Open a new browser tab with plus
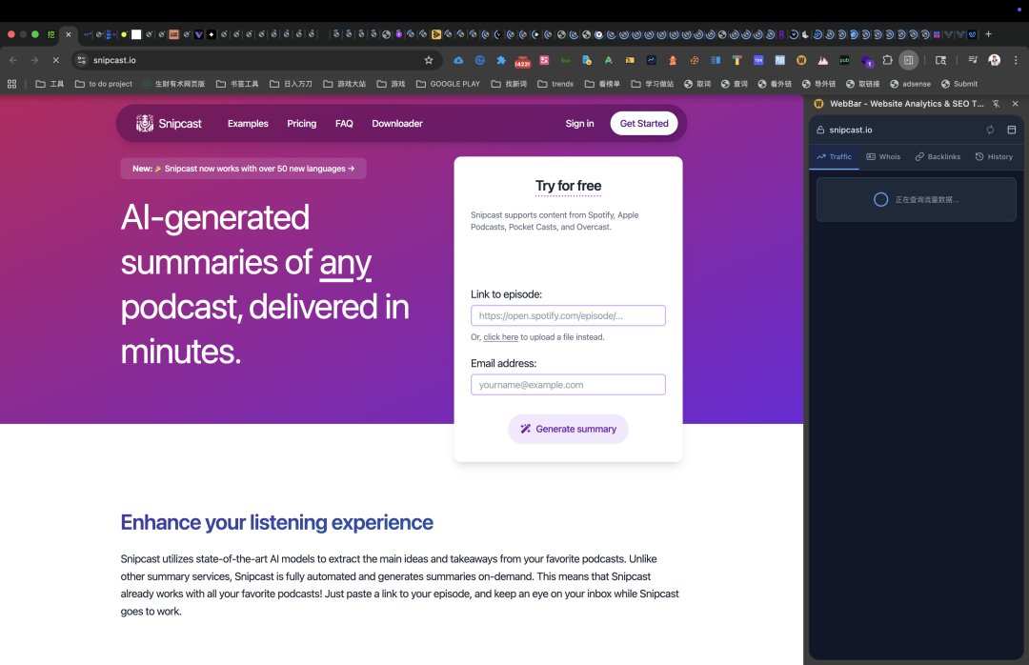Viewport: 1029px width, 665px height. pos(988,34)
